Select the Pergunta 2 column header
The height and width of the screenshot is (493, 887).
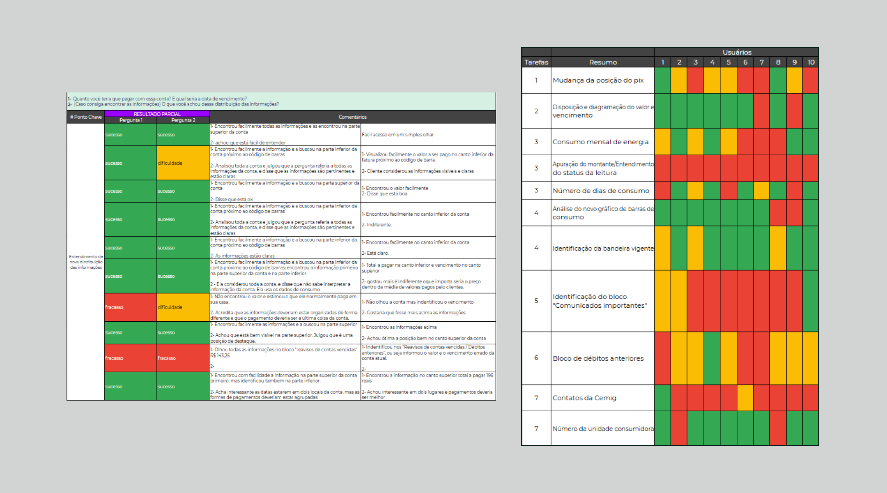point(183,120)
